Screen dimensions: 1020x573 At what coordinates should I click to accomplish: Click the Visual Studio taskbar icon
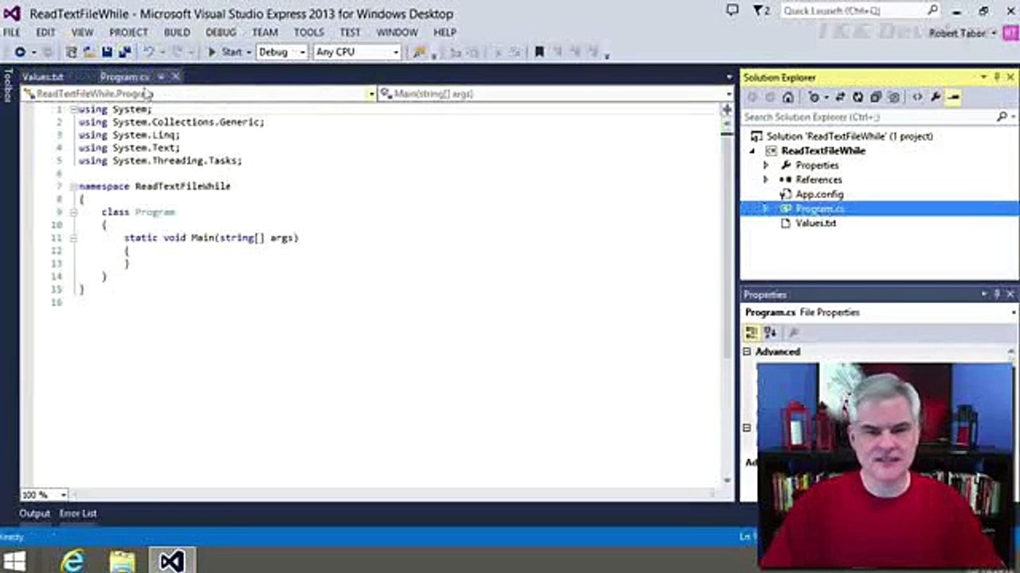click(x=171, y=562)
